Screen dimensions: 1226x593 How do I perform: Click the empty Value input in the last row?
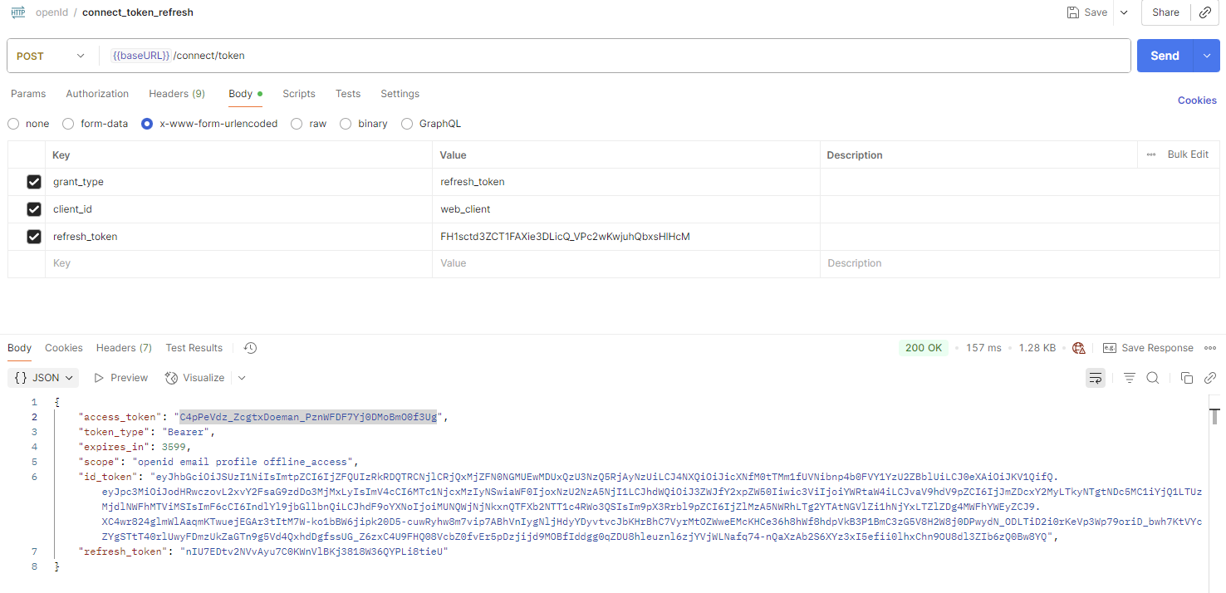coord(625,263)
